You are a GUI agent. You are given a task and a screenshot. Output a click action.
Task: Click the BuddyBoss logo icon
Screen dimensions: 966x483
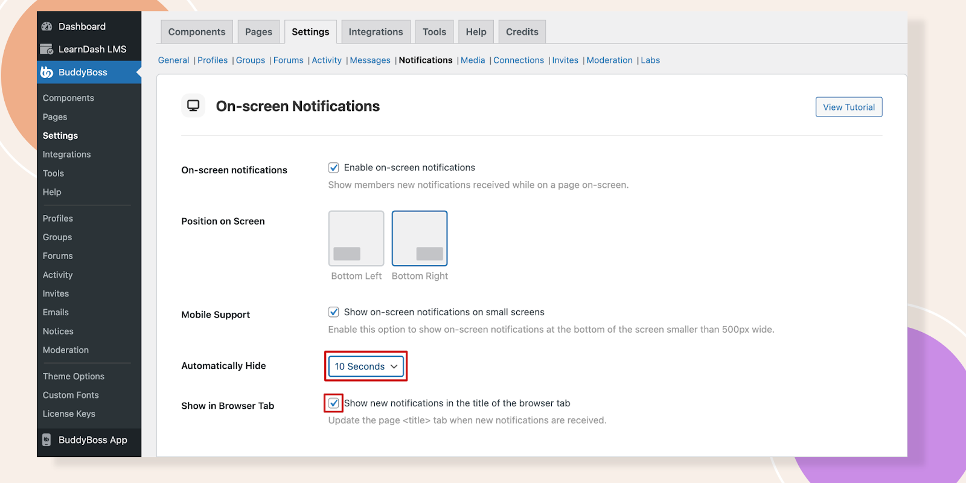[x=46, y=72]
